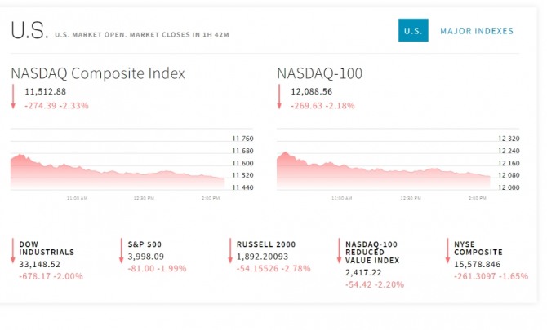547x330 pixels.
Task: Click the down arrow next to Dow Industrials
Action: tap(13, 251)
